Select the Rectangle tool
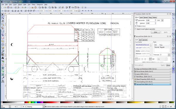Image resolution: width=176 pixels, height=109 pixels. pyautogui.click(x=3, y=31)
